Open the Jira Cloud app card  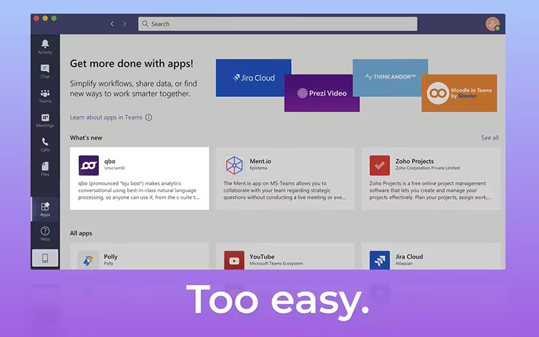(x=431, y=256)
